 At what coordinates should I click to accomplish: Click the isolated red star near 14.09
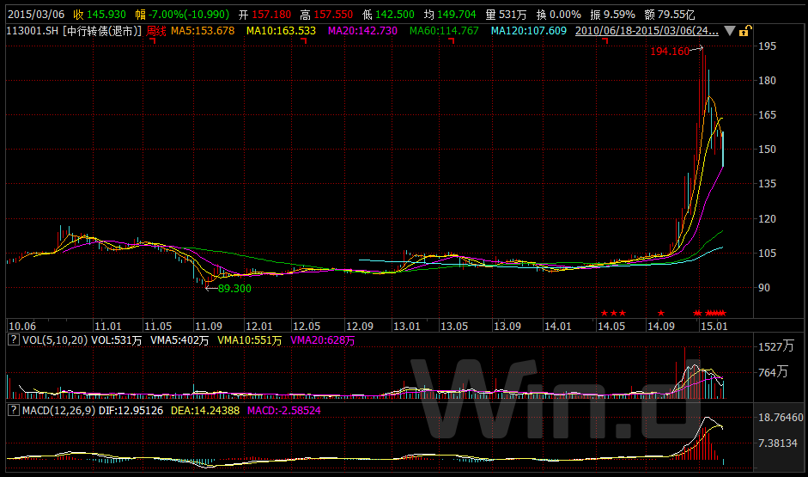pyautogui.click(x=660, y=313)
